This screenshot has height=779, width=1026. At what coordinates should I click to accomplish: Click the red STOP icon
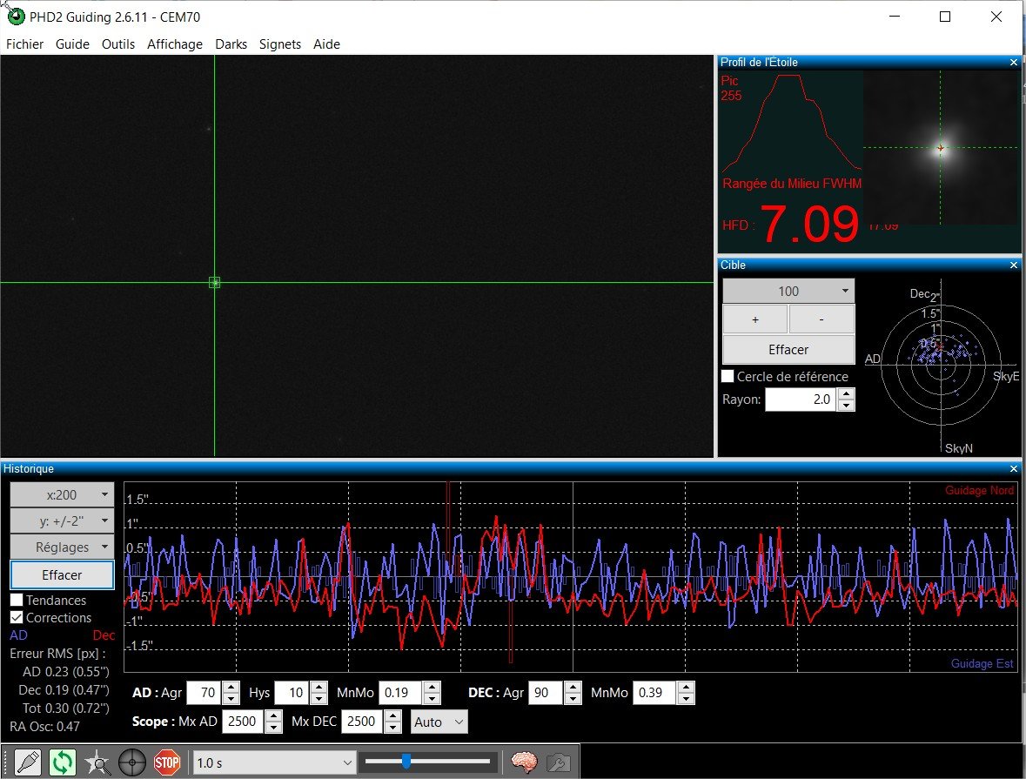(167, 762)
